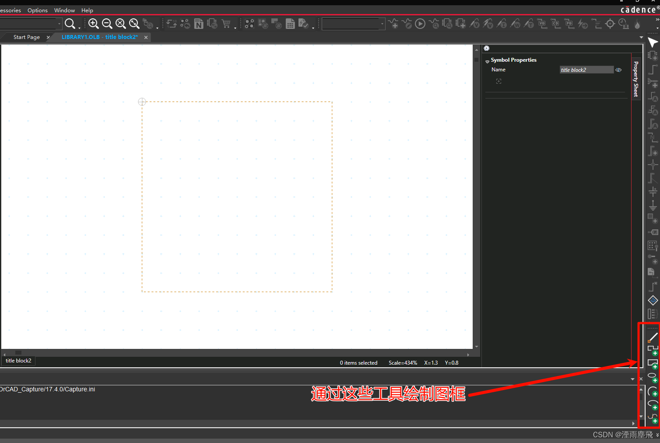Click the small icon under Name property
The image size is (660, 443).
(499, 81)
